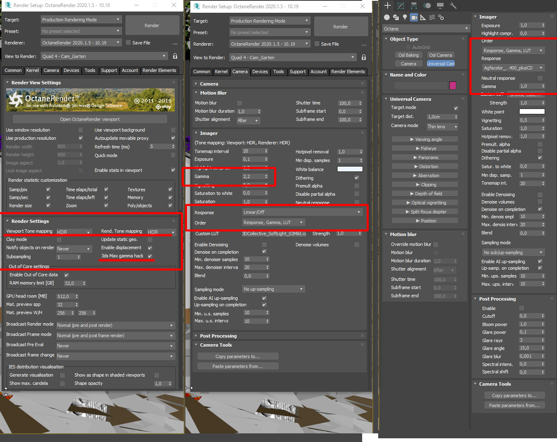Select the Geometry category sphere icon
Viewport: 557px width, 442px height.
pyautogui.click(x=387, y=17)
